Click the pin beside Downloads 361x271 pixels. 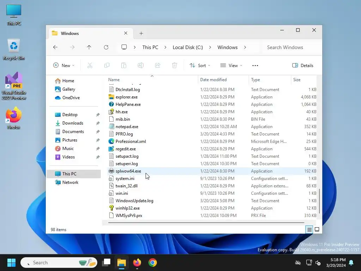(x=98, y=123)
